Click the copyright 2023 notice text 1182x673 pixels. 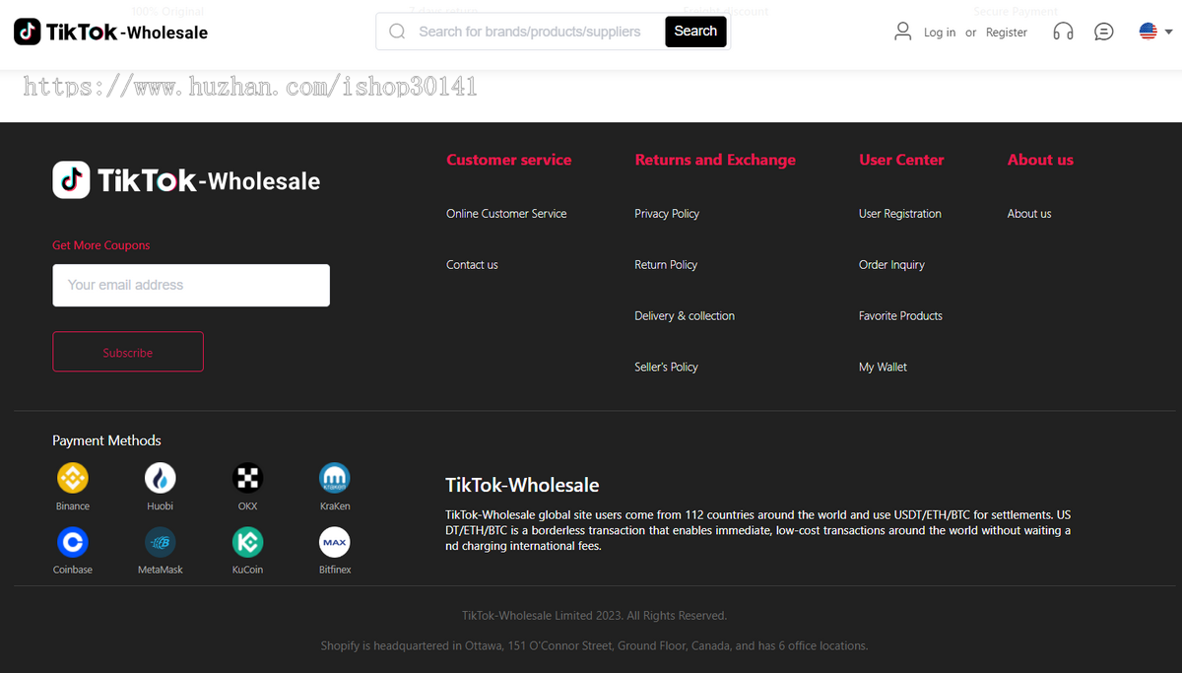[x=594, y=616]
